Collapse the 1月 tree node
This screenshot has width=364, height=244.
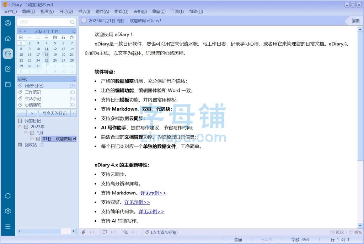pos(26,133)
